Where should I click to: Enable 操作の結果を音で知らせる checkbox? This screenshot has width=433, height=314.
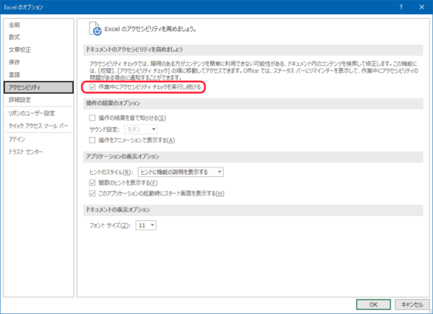[92, 118]
